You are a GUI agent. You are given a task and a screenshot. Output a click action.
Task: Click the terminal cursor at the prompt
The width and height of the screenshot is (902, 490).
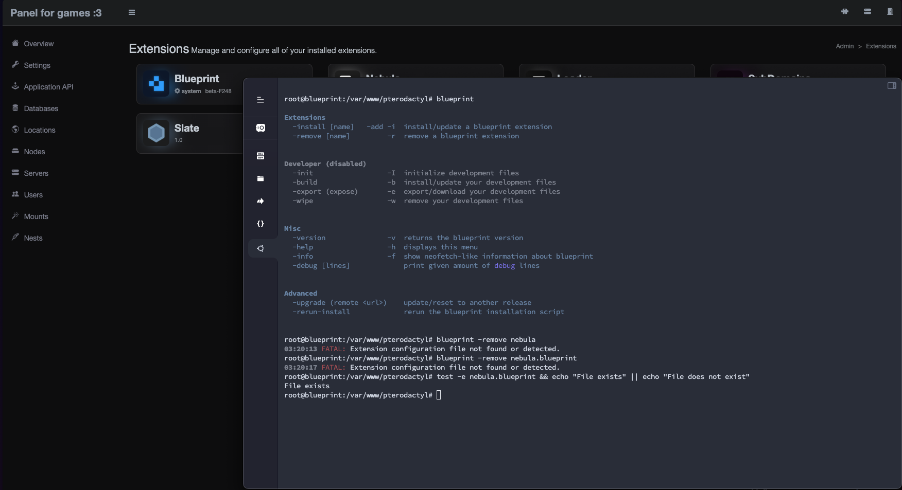439,395
